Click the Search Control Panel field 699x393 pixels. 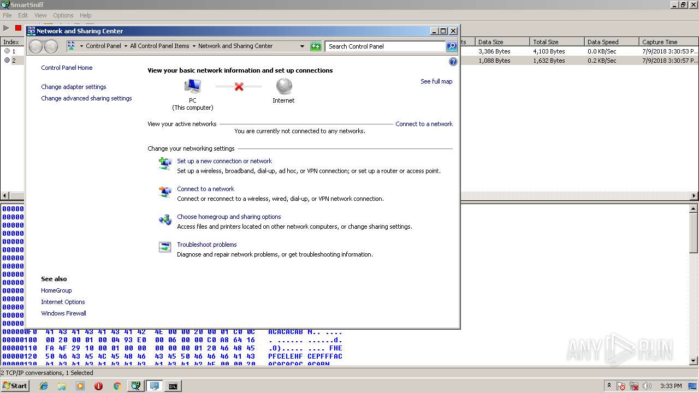pyautogui.click(x=386, y=46)
